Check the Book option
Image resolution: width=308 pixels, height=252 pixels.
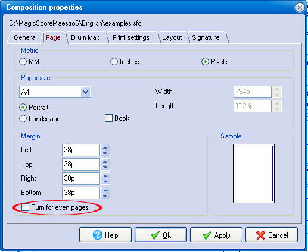pyautogui.click(x=108, y=118)
